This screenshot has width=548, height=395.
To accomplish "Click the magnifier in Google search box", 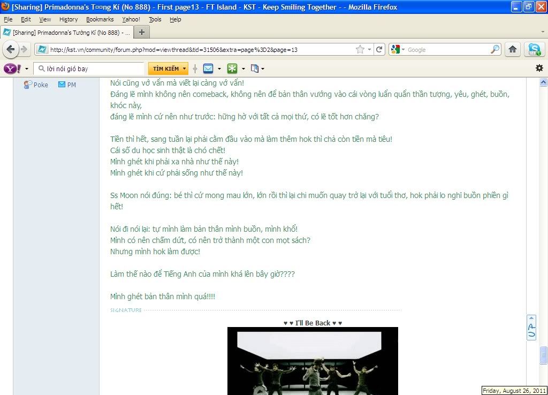I will [x=495, y=49].
